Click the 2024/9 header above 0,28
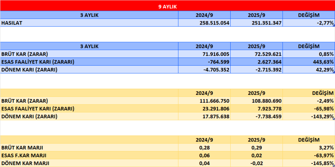The image size is (335, 167). (204, 140)
